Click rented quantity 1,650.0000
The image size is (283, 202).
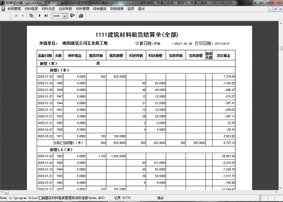tap(119, 156)
